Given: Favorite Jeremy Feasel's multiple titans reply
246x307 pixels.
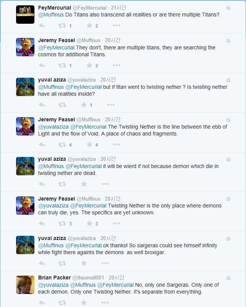Looking at the screenshot, I should pos(89,65).
